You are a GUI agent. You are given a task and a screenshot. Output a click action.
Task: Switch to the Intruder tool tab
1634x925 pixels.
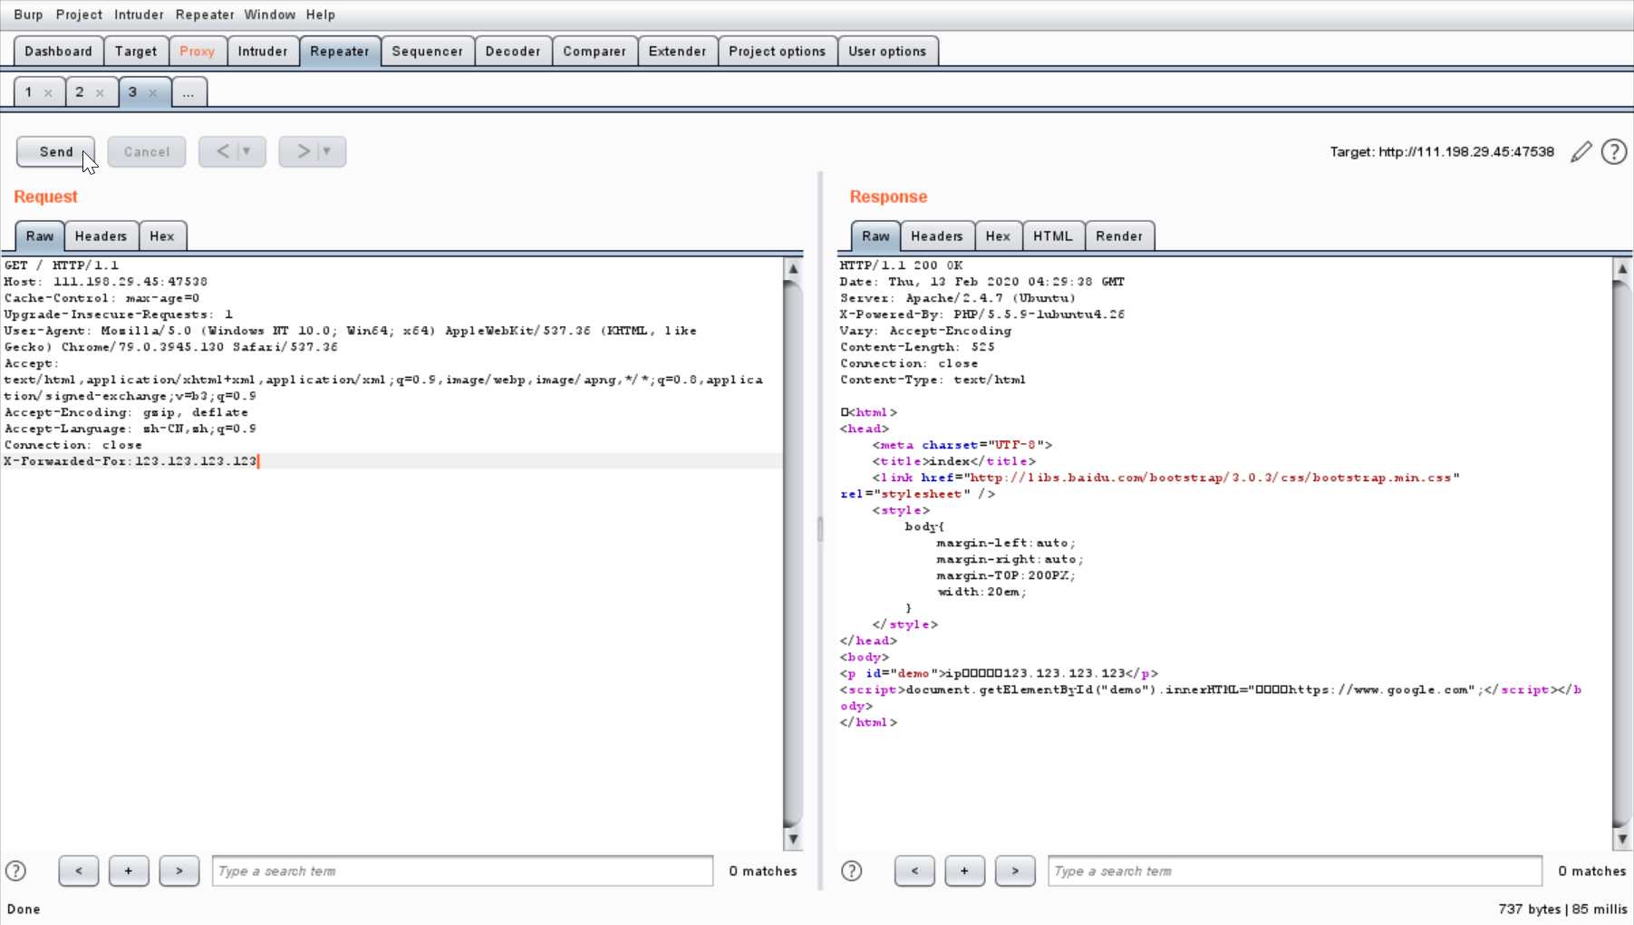point(263,51)
